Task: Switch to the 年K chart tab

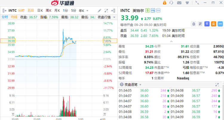Action: click(82, 10)
